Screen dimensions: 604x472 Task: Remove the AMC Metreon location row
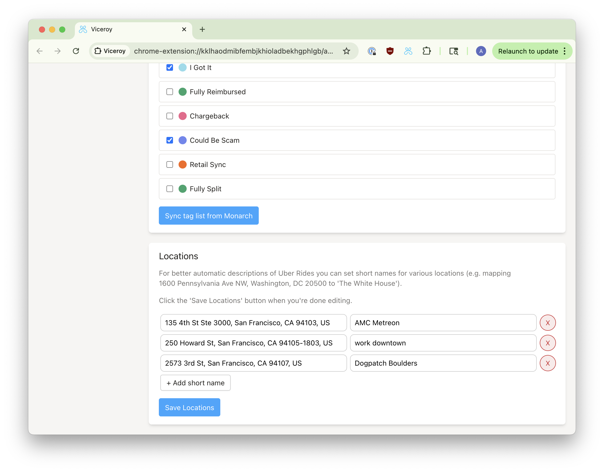[547, 323]
